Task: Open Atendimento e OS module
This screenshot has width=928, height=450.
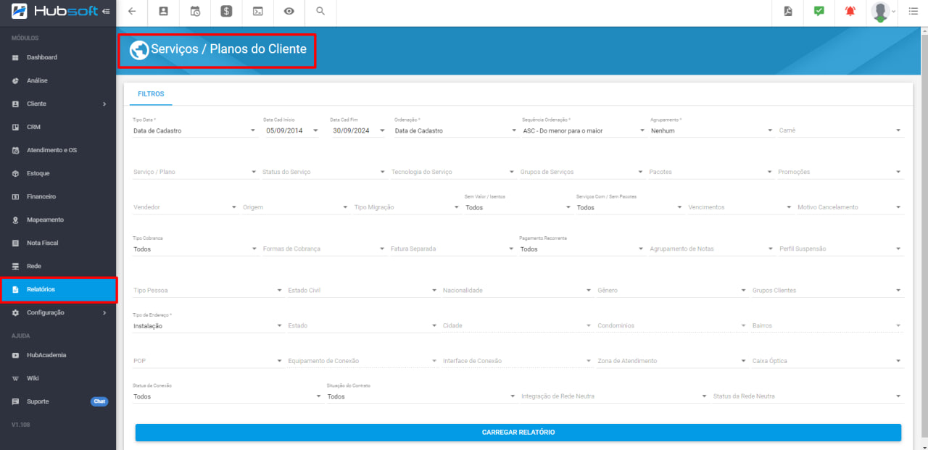Action: pos(58,150)
